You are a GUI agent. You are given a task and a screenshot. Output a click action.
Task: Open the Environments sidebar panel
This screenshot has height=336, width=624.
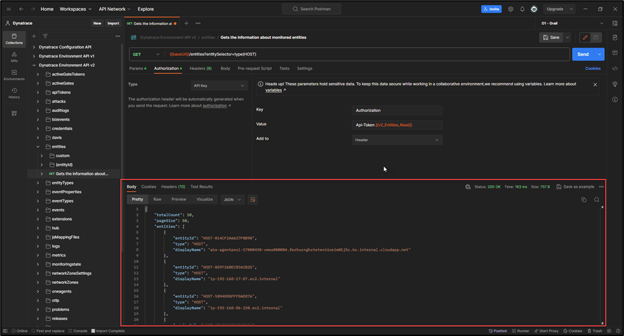14,75
